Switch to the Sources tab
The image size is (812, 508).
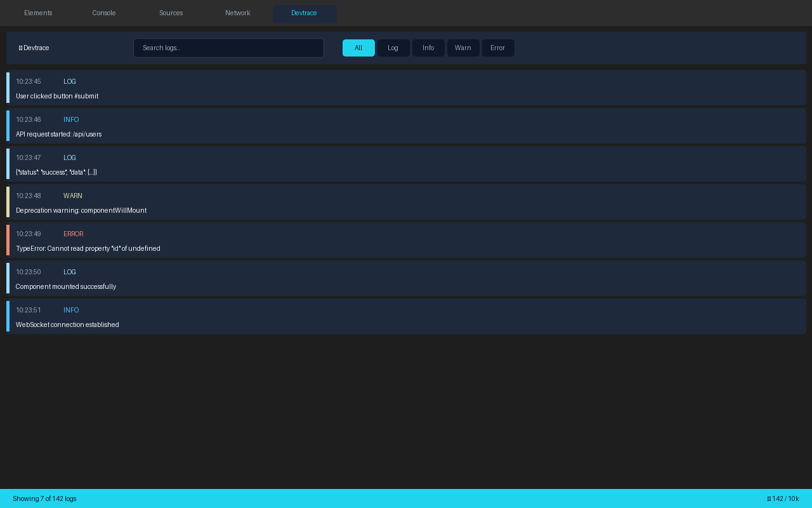click(171, 13)
